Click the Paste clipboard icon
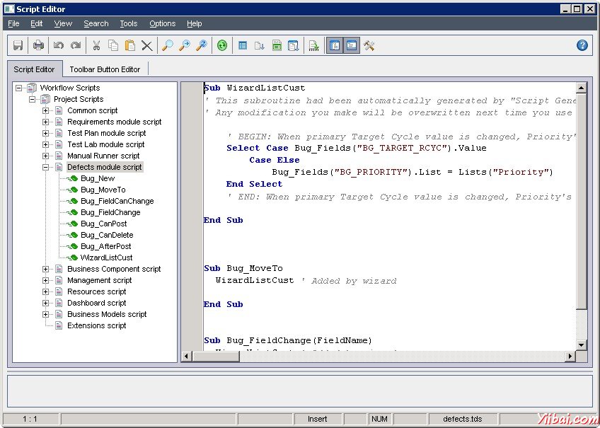The image size is (600, 428). coord(130,45)
